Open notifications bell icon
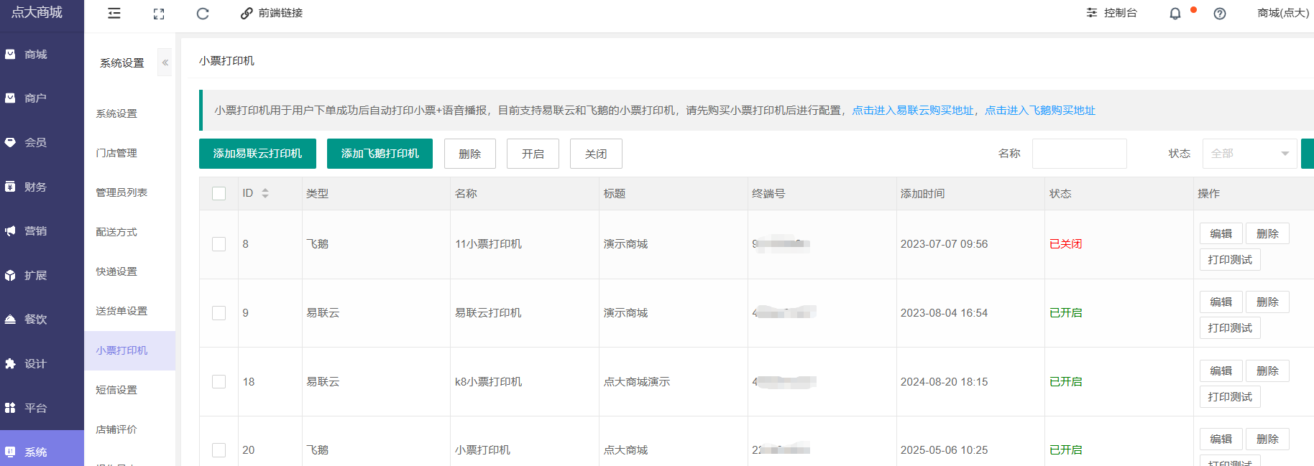 [1175, 14]
